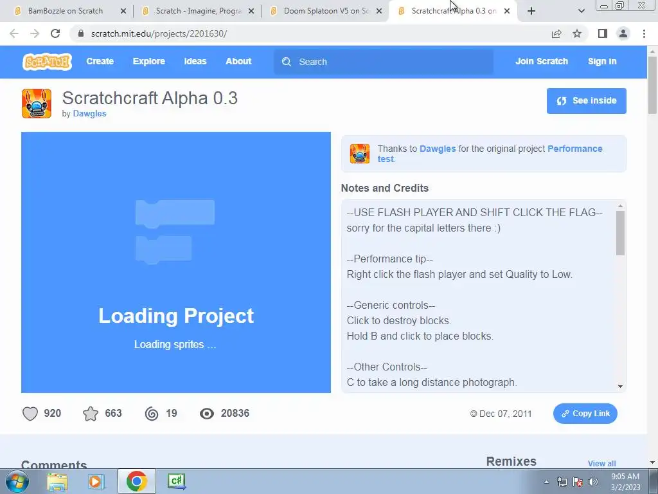The image size is (658, 494).
Task: Click notes scrollbar up arrow
Action: point(620,206)
